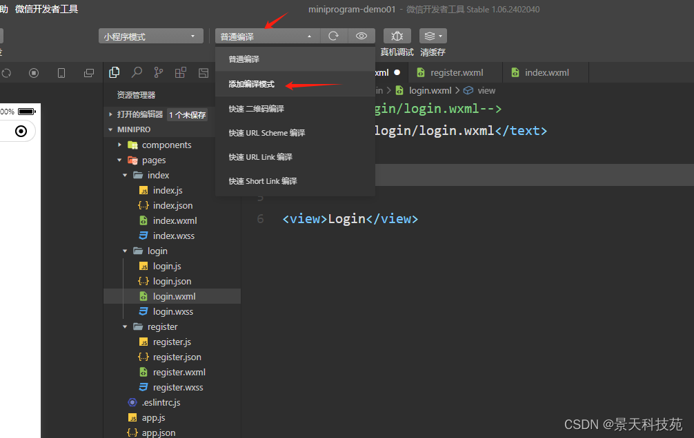Screen dimensions: 694x438
Task: Switch to register.wxml editor tab
Action: [455, 72]
